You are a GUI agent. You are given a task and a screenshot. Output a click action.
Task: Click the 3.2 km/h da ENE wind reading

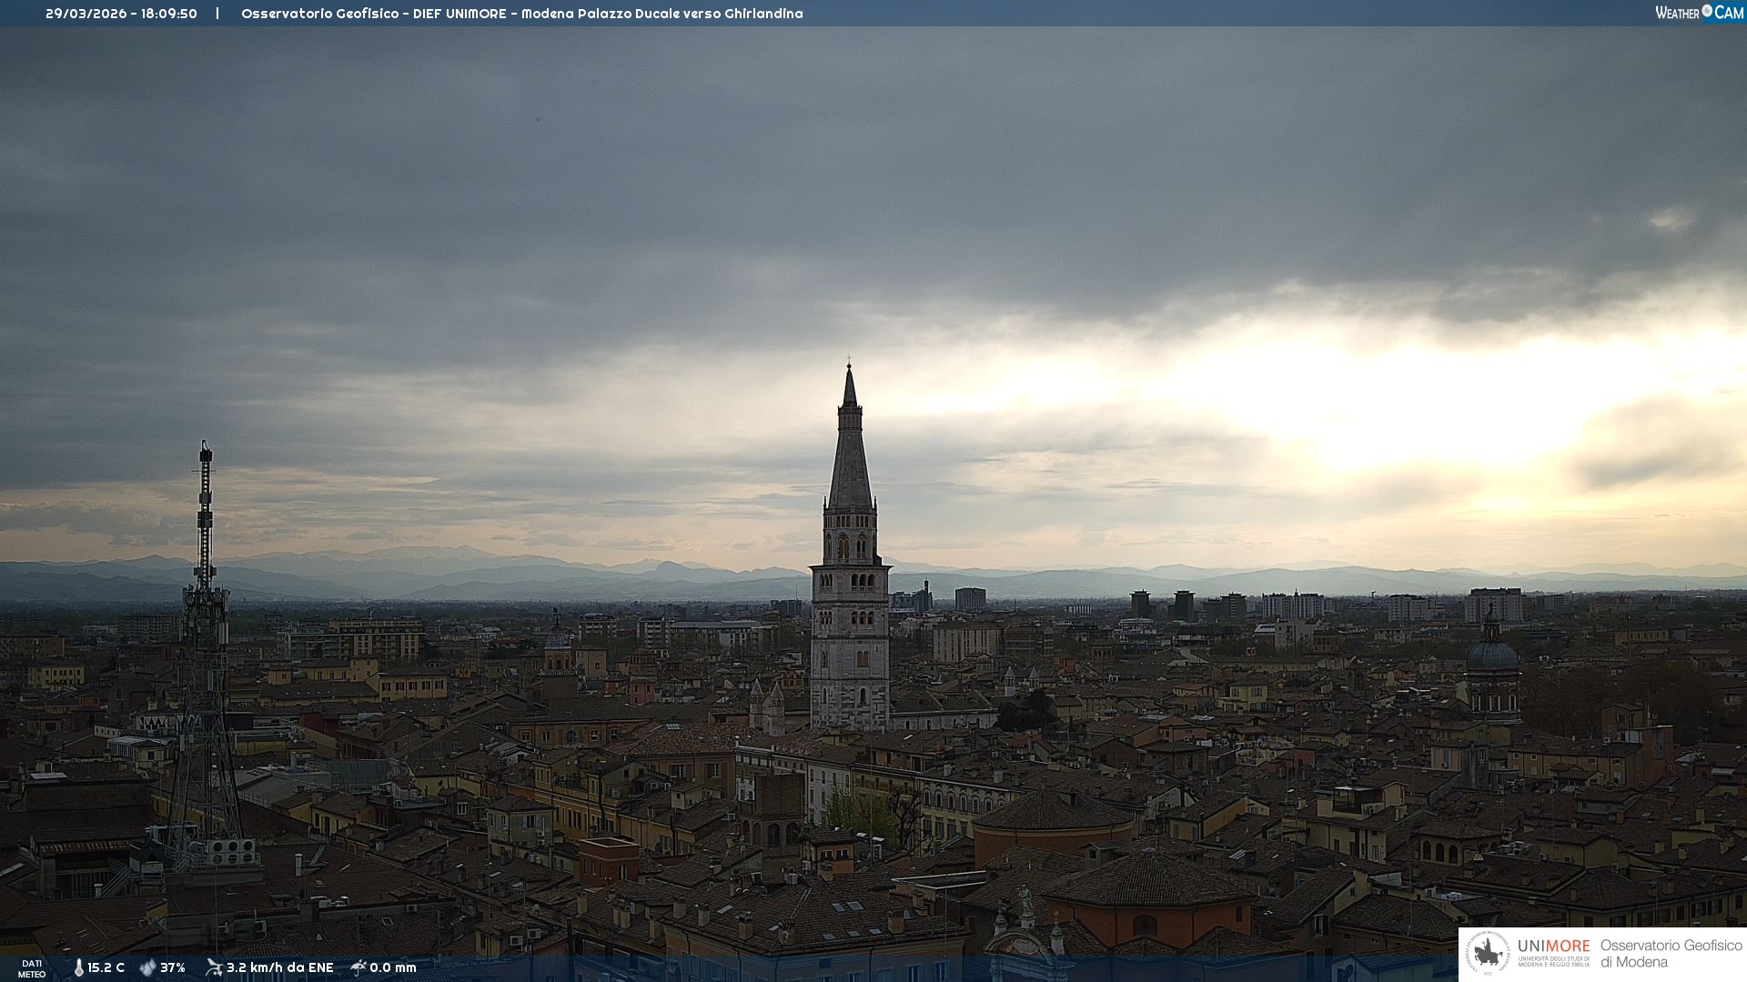pyautogui.click(x=280, y=968)
